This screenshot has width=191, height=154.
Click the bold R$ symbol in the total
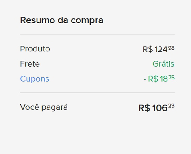[144, 108]
